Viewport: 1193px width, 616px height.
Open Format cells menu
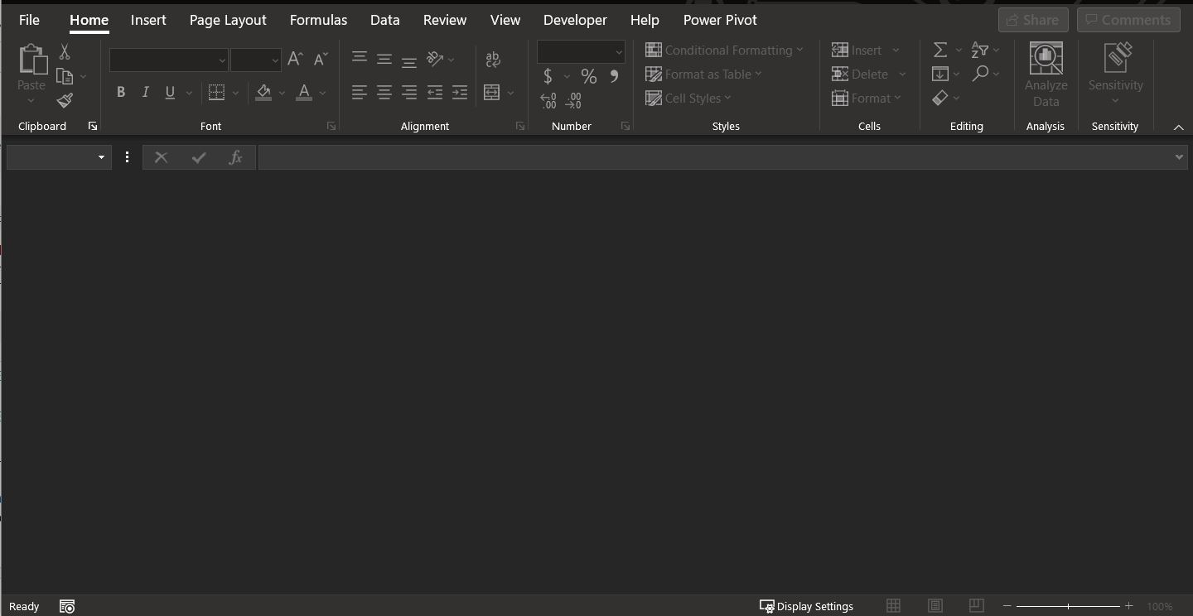point(867,99)
